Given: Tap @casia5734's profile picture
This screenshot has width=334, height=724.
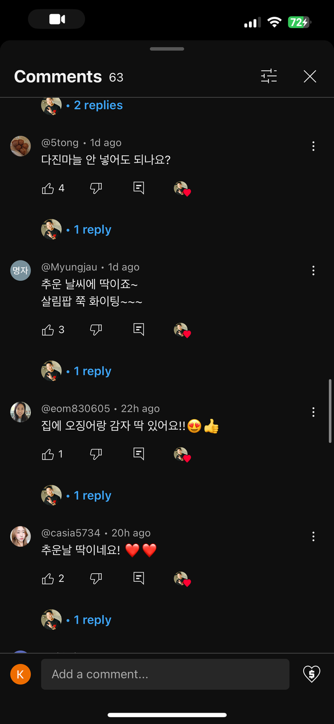Looking at the screenshot, I should tap(20, 536).
